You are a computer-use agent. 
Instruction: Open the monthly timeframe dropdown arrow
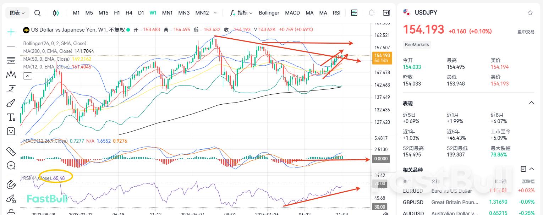coord(216,13)
